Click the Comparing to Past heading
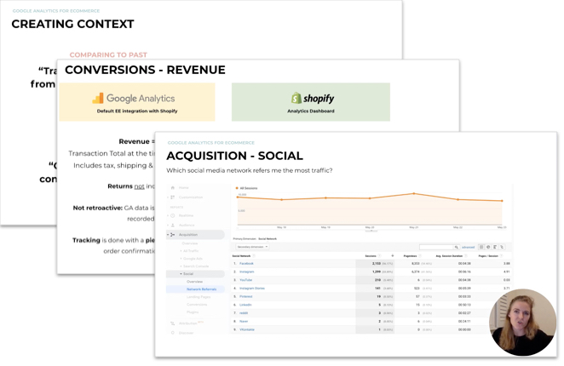 [108, 55]
